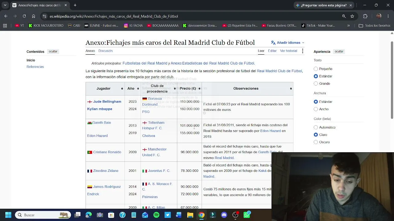The width and height of the screenshot is (394, 221).
Task: Open the Chrome extensions puzzle icon
Action: [x=365, y=16]
